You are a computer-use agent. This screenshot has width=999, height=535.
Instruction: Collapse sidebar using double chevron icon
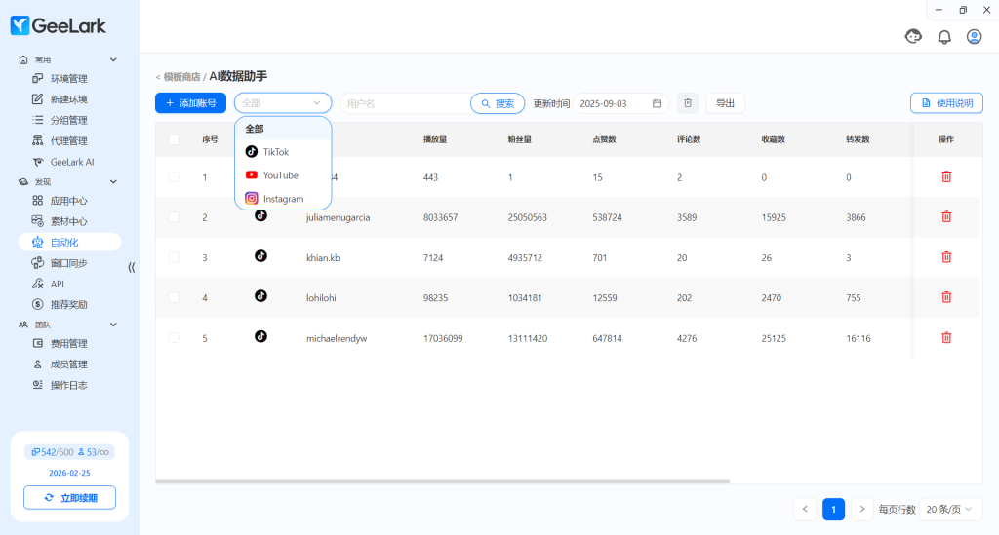tap(132, 267)
